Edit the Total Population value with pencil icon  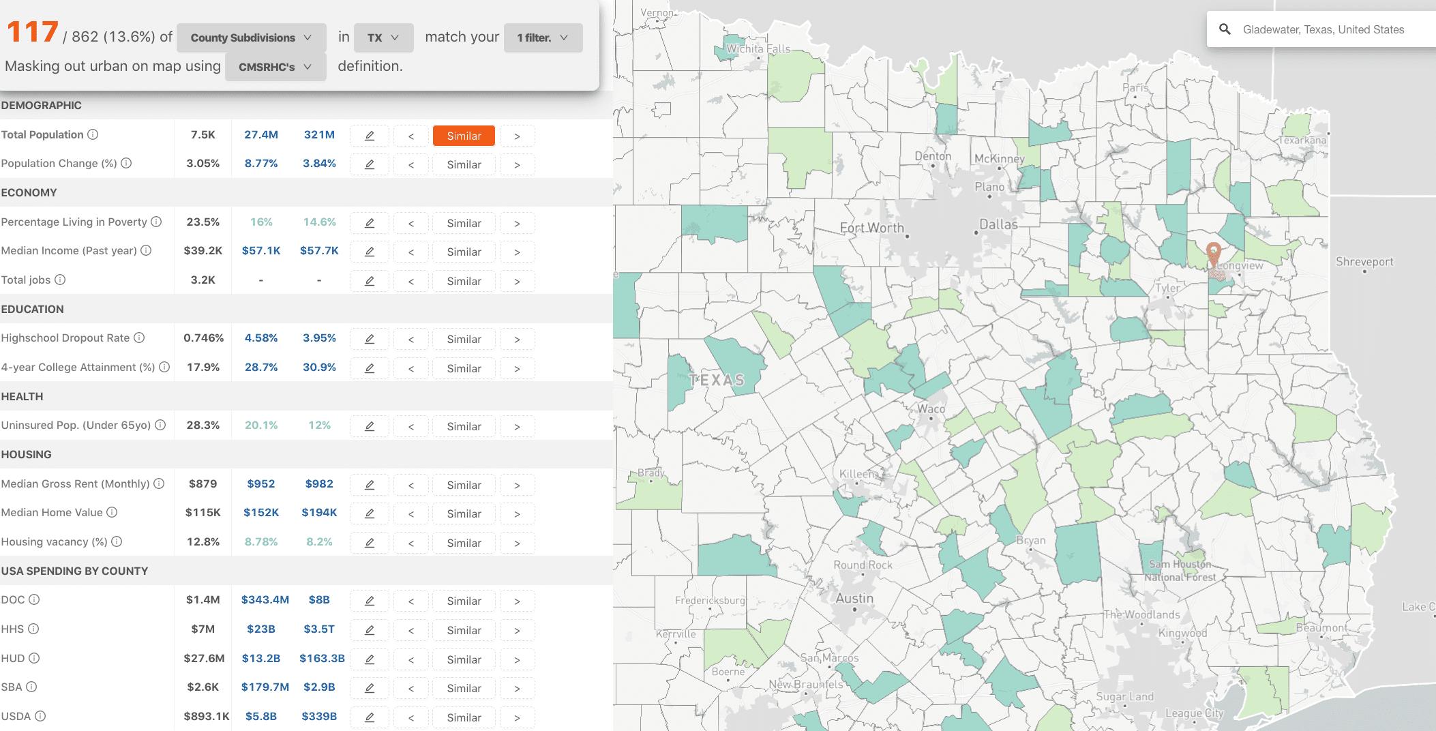pos(370,136)
